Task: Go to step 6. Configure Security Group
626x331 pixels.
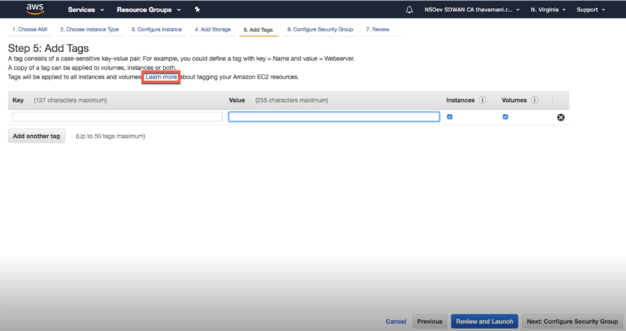Action: (x=320, y=29)
